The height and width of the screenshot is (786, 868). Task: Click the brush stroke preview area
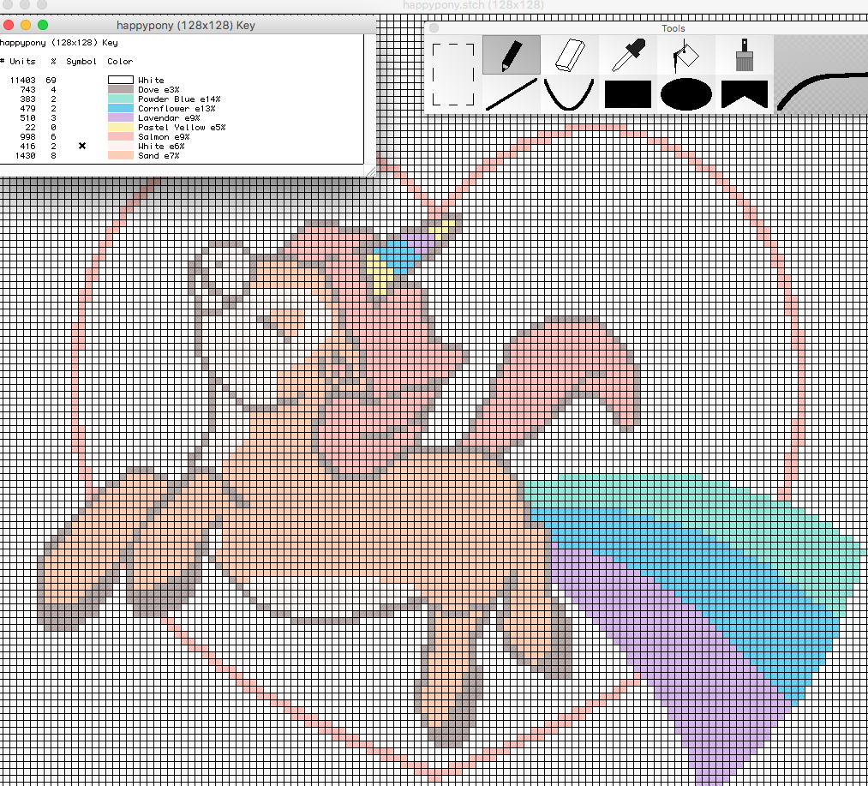coord(821,75)
